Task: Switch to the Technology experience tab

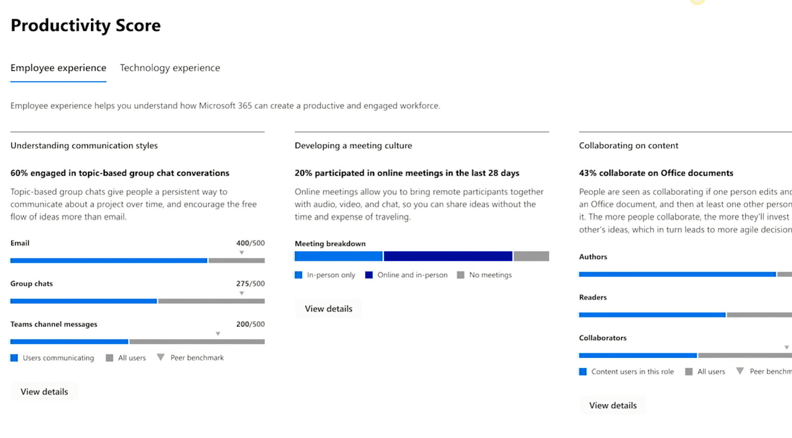Action: point(170,68)
